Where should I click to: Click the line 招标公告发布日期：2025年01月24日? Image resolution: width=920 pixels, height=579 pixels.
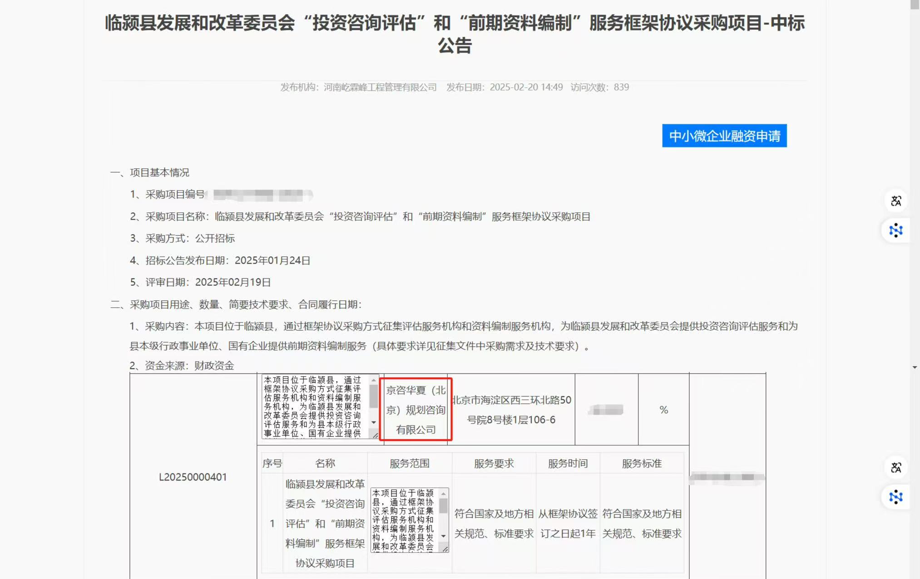(220, 260)
